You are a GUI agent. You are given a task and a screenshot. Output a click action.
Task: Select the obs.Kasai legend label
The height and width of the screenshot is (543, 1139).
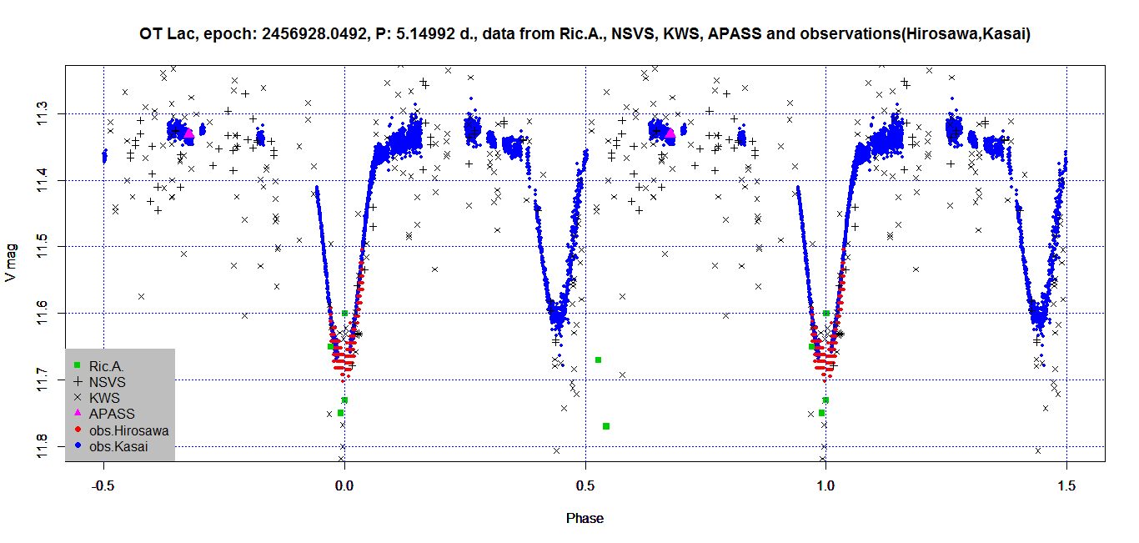(x=118, y=447)
